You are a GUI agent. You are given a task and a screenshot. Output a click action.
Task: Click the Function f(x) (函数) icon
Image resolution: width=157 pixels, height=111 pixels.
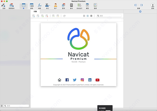pos(40,5)
